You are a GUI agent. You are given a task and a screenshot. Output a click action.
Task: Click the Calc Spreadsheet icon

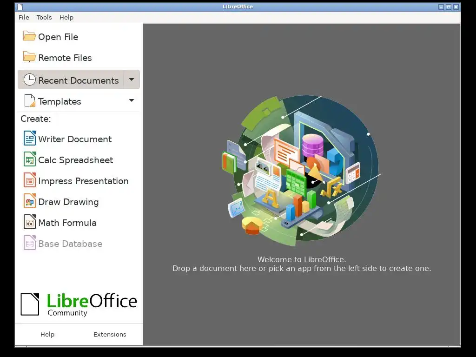click(x=29, y=159)
